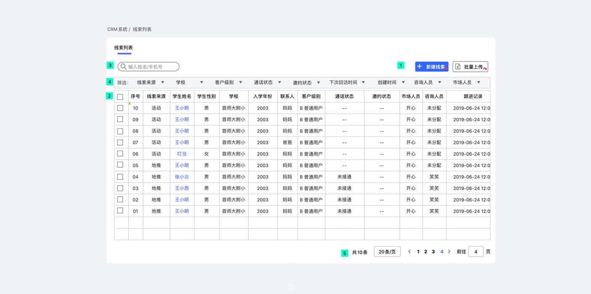This screenshot has height=294, width=591.
Task: Open student 叮当 profile link
Action: (x=182, y=154)
